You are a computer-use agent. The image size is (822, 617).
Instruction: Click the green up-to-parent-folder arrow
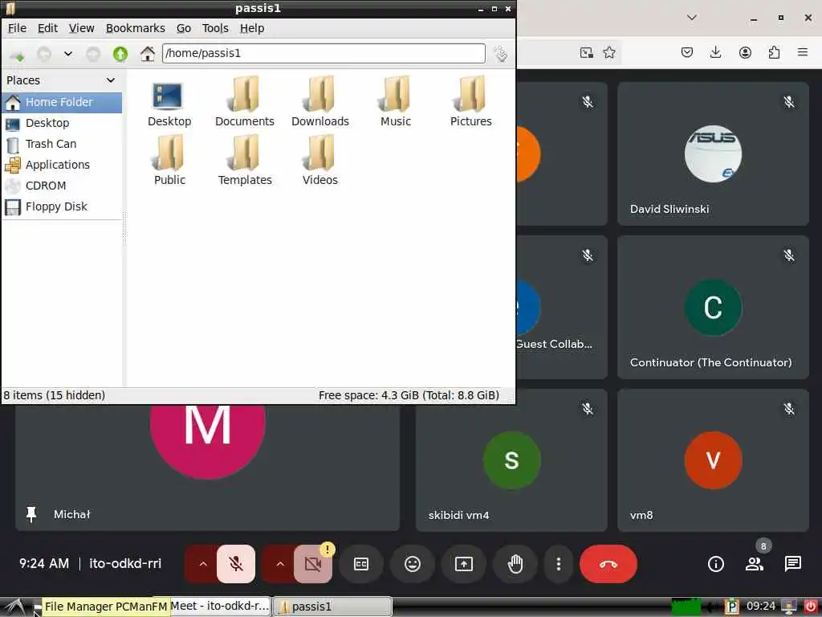120,54
